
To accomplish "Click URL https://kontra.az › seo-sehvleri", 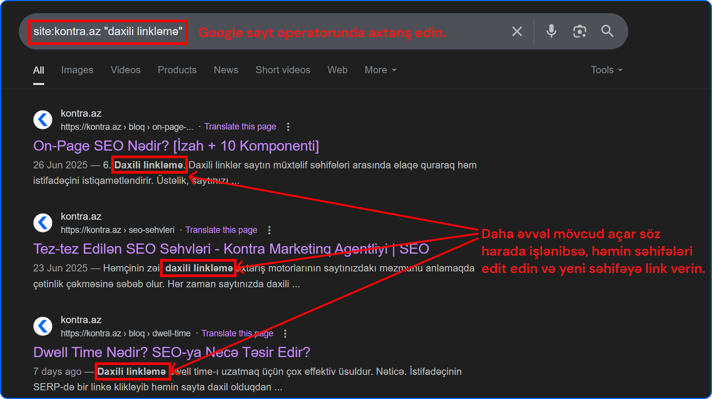I will 117,230.
